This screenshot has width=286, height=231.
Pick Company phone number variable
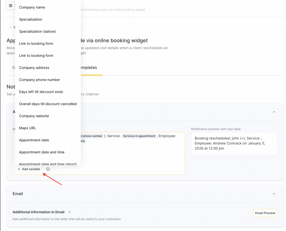tap(40, 80)
